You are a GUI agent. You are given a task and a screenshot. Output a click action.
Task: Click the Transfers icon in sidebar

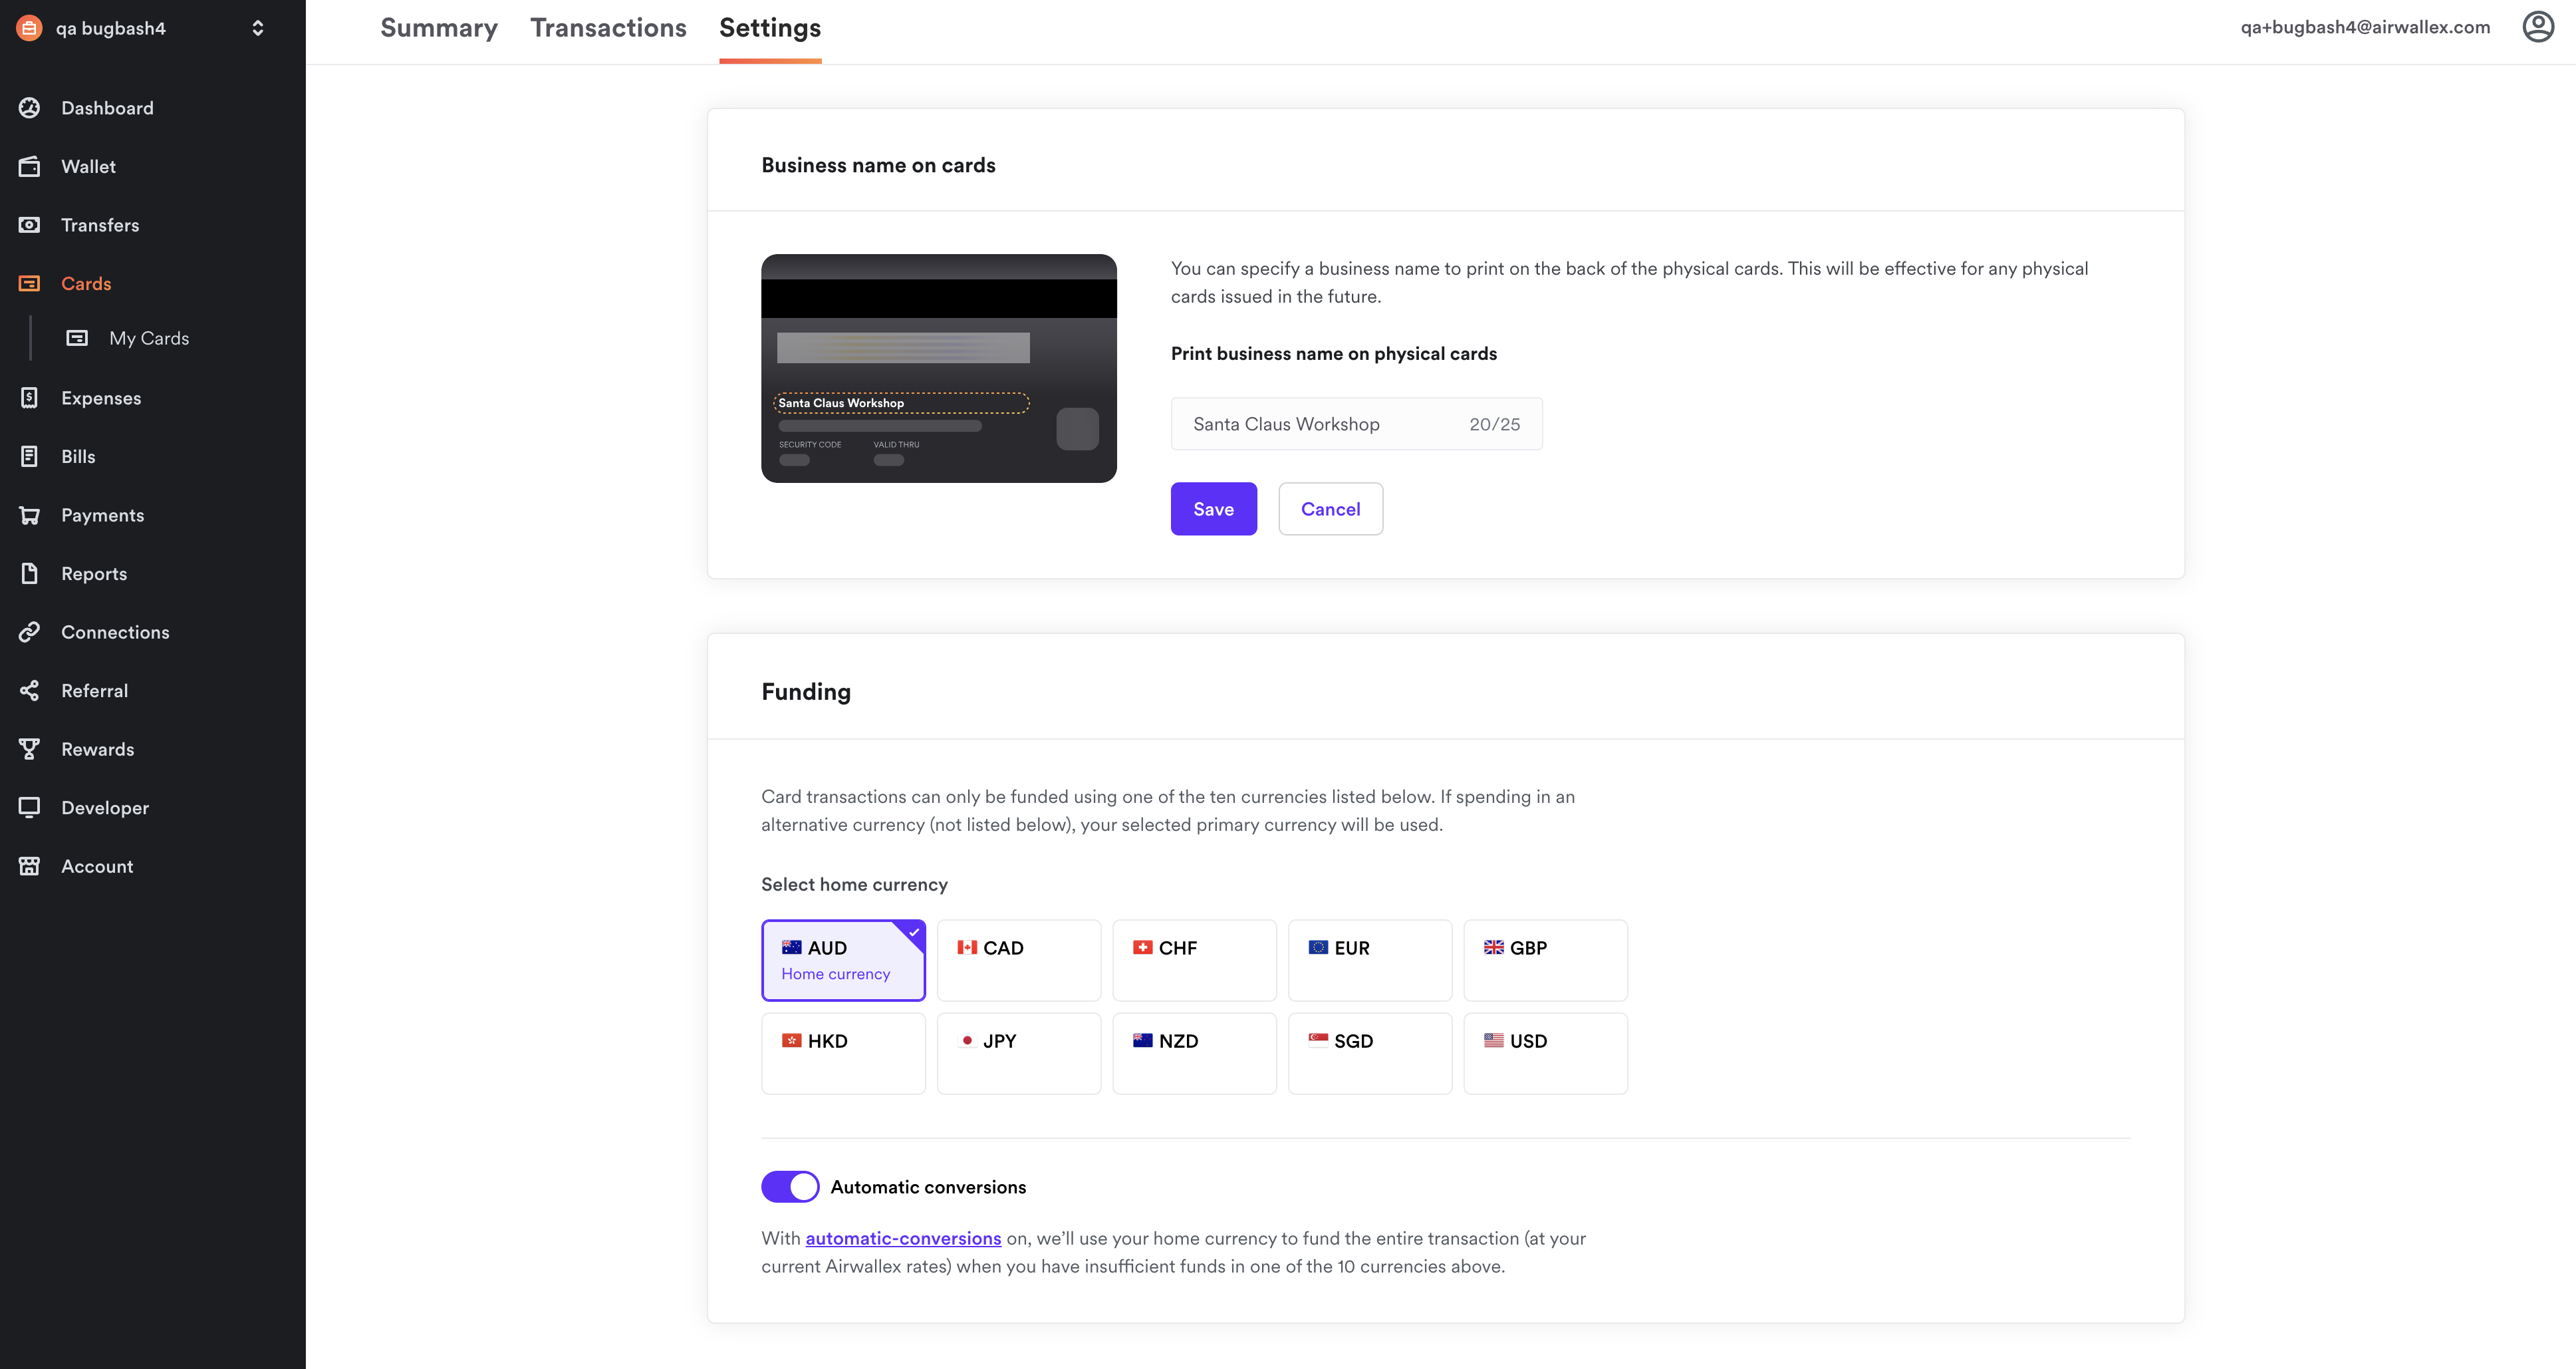tap(29, 225)
